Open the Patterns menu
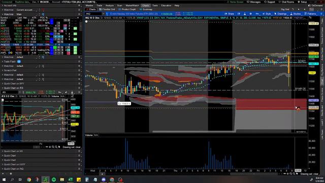The width and height of the screenshot is (325, 183). point(310,14)
